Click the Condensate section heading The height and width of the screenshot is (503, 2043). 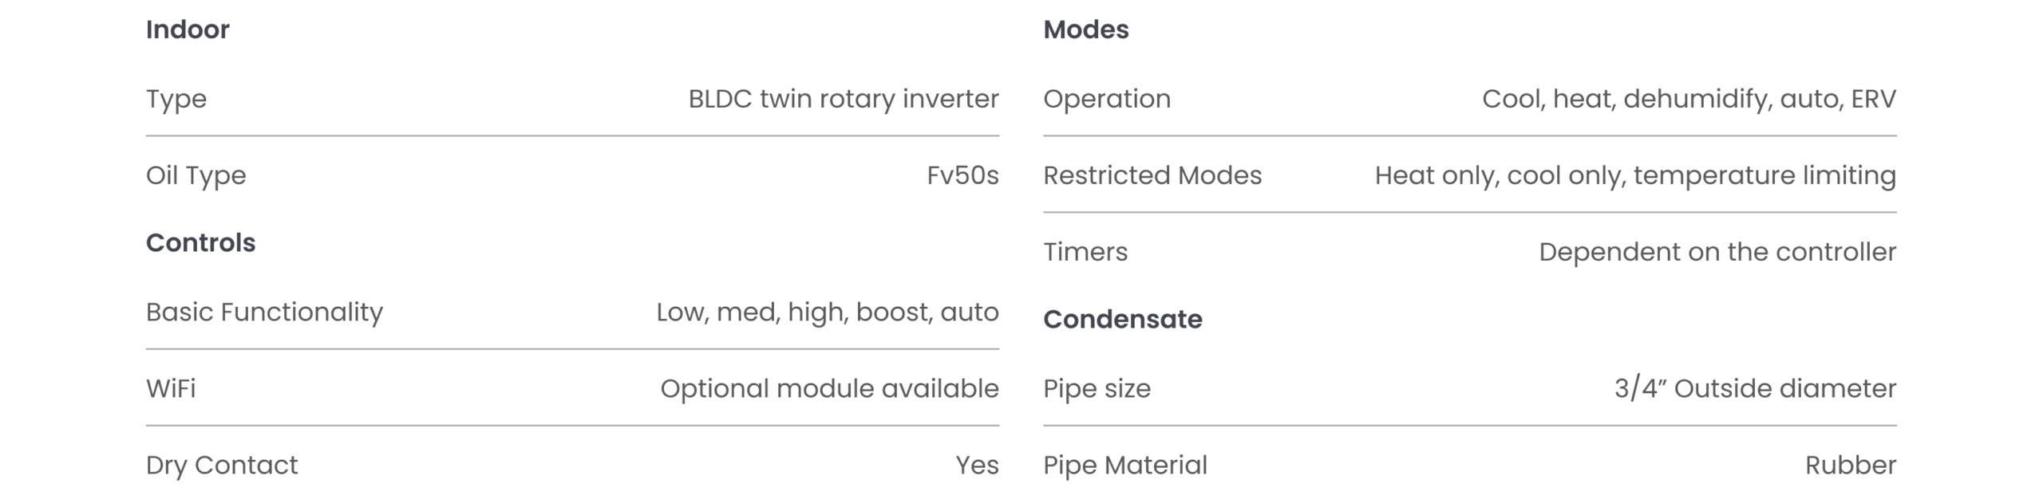[x=1122, y=319]
